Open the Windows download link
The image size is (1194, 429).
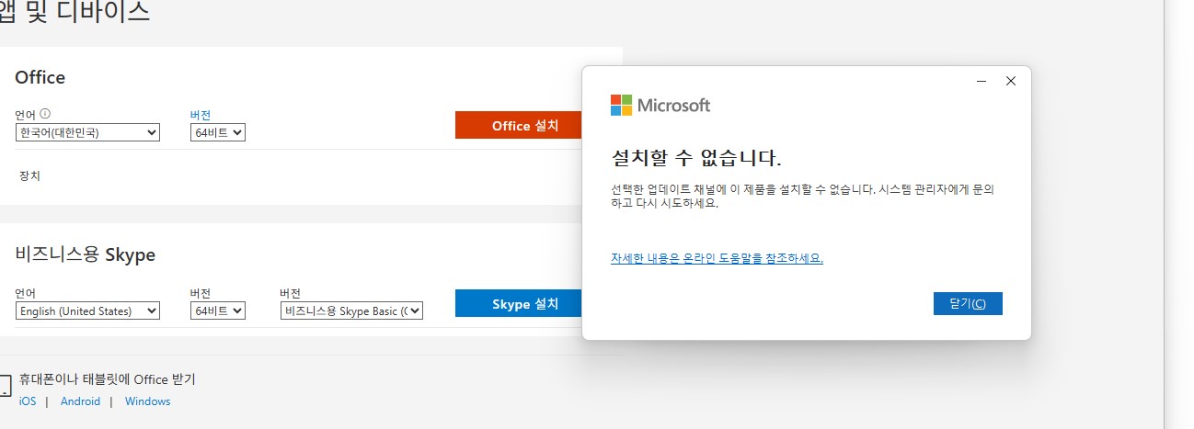point(148,401)
